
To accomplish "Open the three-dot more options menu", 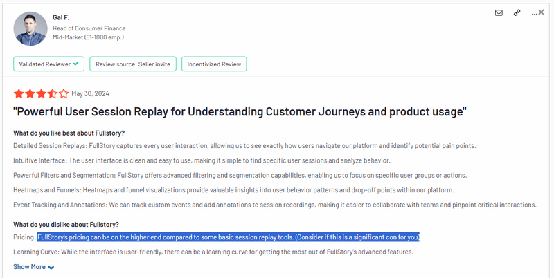I will pos(534,14).
